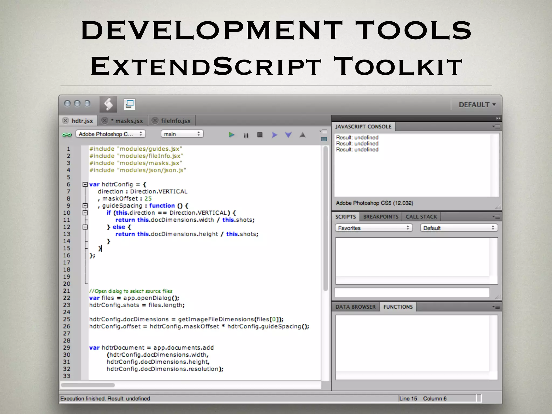
Task: Click the '#include "modules/json/json.js"' line
Action: point(138,170)
